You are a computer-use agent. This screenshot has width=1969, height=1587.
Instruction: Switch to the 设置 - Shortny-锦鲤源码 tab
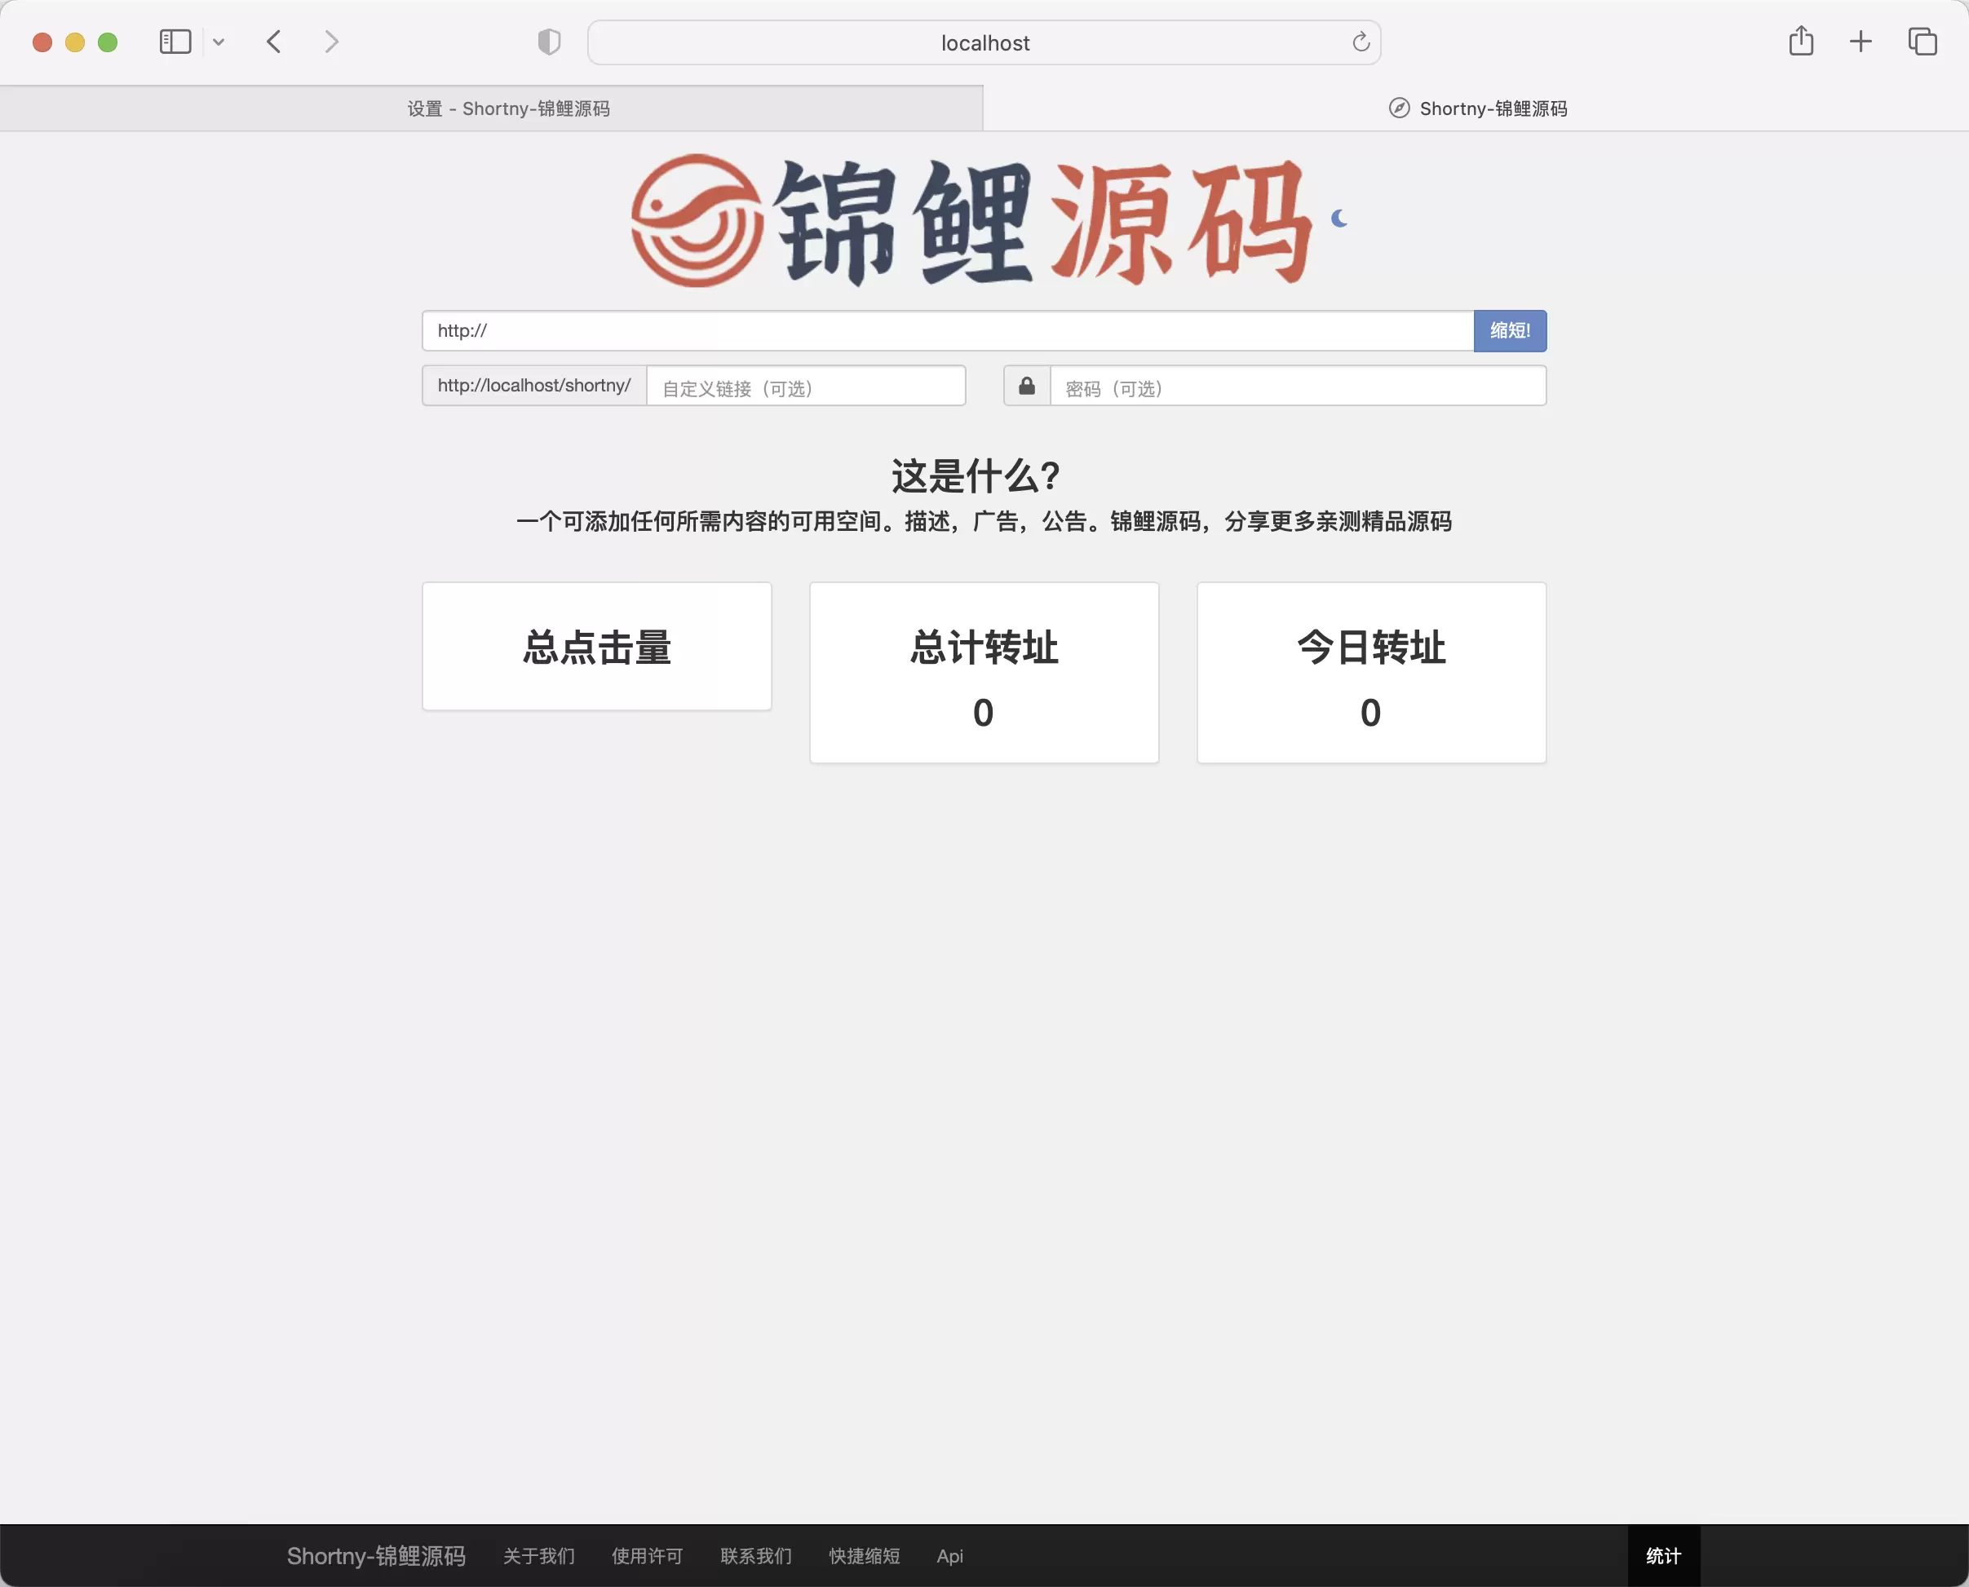pos(492,108)
